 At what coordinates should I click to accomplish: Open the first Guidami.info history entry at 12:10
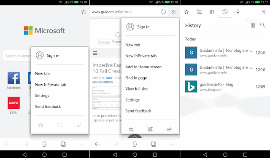[x=225, y=53]
